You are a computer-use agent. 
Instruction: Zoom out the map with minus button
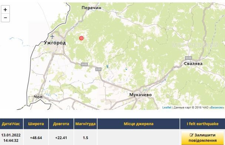coord(5,18)
